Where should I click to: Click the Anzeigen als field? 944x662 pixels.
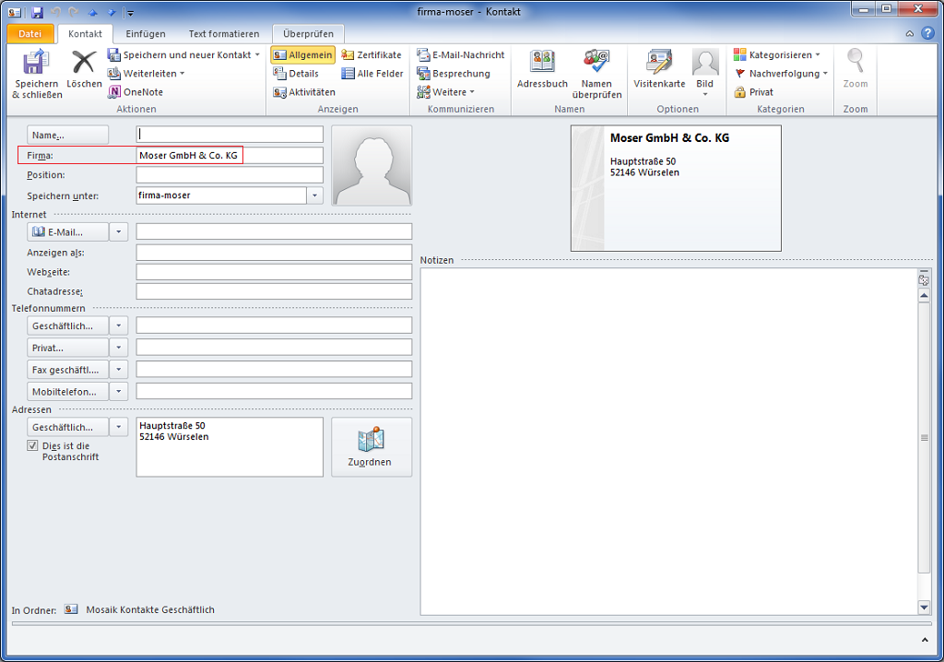point(274,253)
